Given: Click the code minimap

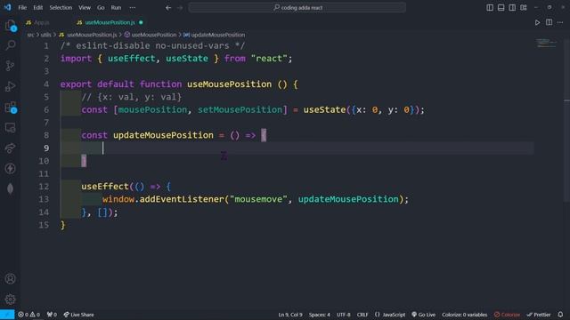Looking at the screenshot, I should tap(546, 44).
